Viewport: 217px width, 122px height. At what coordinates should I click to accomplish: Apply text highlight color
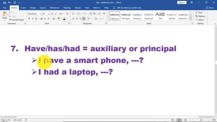(x=59, y=19)
